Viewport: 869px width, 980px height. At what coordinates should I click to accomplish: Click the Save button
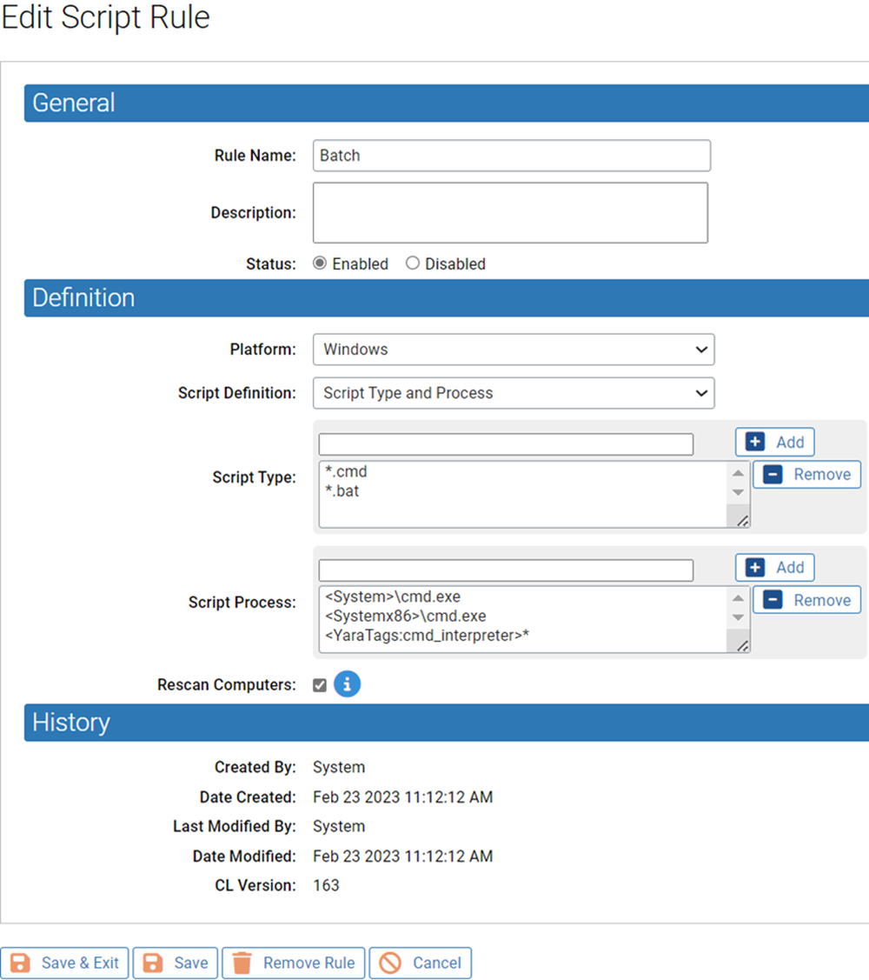click(175, 963)
